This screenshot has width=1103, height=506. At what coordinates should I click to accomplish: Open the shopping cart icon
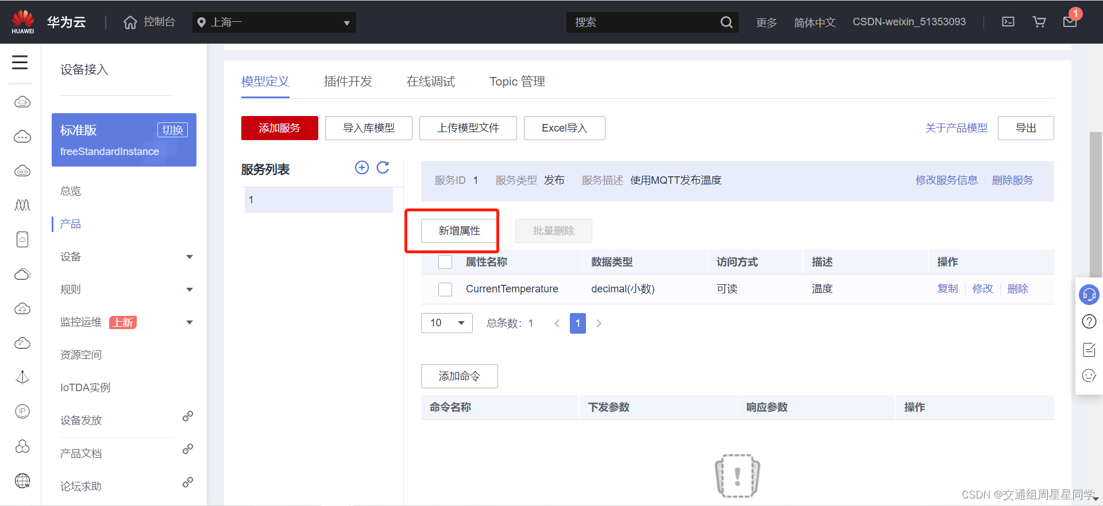[1039, 22]
